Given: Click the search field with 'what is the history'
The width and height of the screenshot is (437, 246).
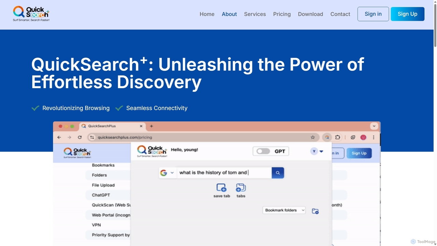Looking at the screenshot, I should pyautogui.click(x=224, y=173).
